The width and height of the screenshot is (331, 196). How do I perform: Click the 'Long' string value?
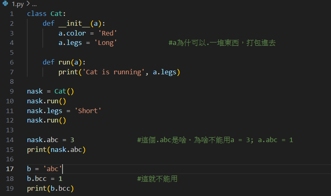[x=105, y=43]
